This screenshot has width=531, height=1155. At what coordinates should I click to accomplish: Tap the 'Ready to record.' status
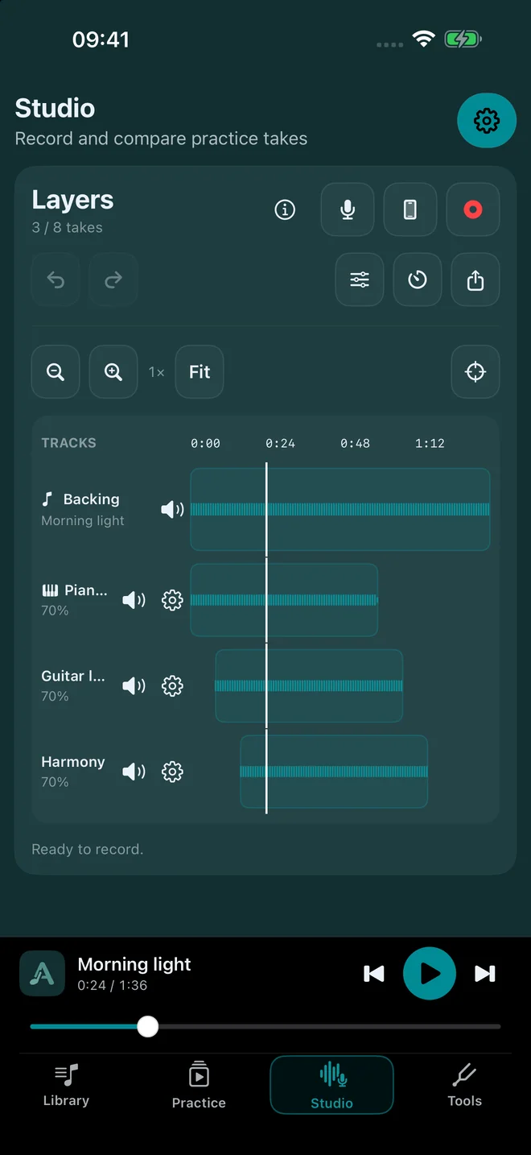coord(87,849)
